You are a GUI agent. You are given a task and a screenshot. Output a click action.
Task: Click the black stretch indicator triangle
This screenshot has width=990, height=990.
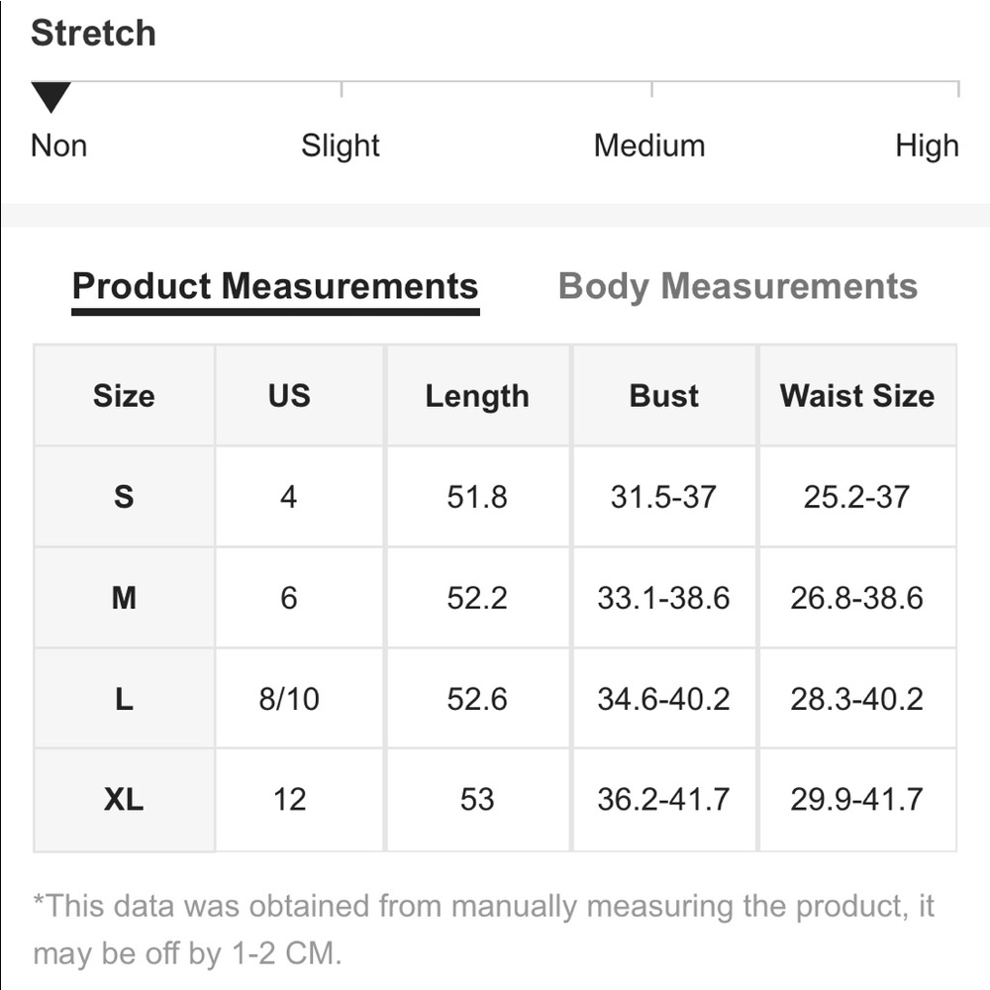(50, 97)
